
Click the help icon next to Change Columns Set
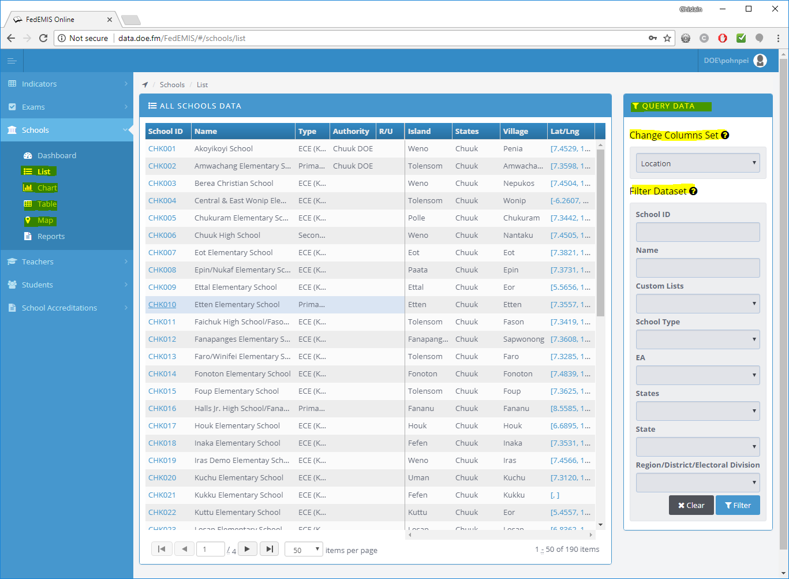(x=725, y=135)
